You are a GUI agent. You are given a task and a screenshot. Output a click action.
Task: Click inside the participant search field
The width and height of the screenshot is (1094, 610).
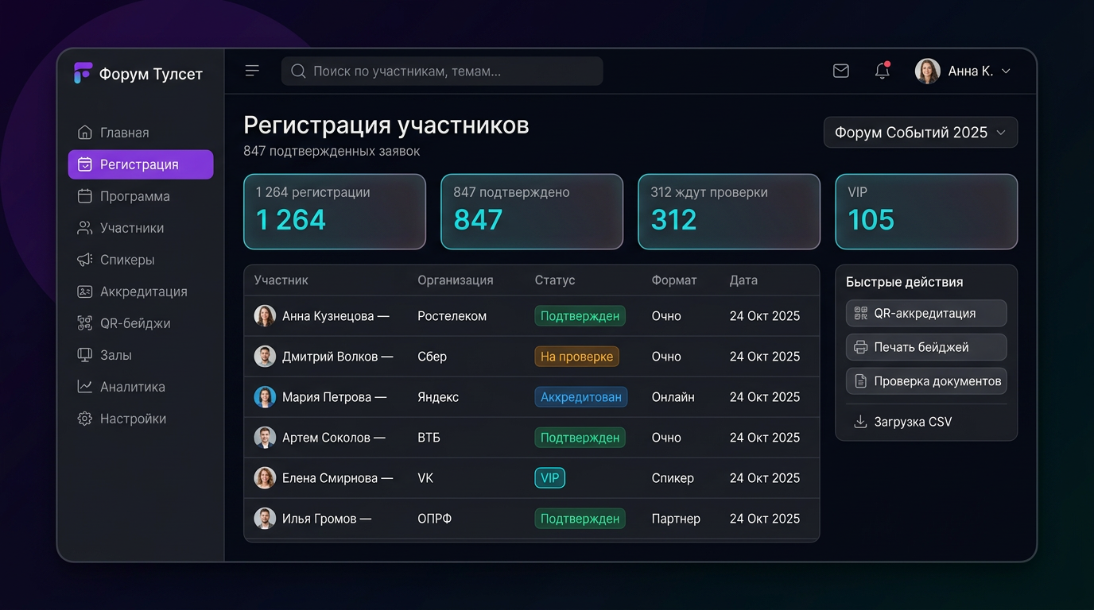coord(441,71)
